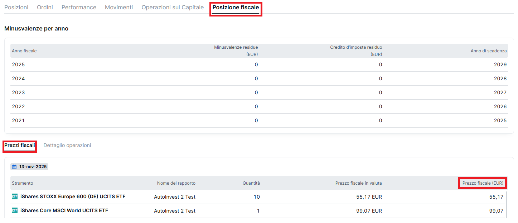This screenshot has width=518, height=223.
Task: Switch to the Dettaglio operazioni sub-tab
Action: (x=67, y=145)
